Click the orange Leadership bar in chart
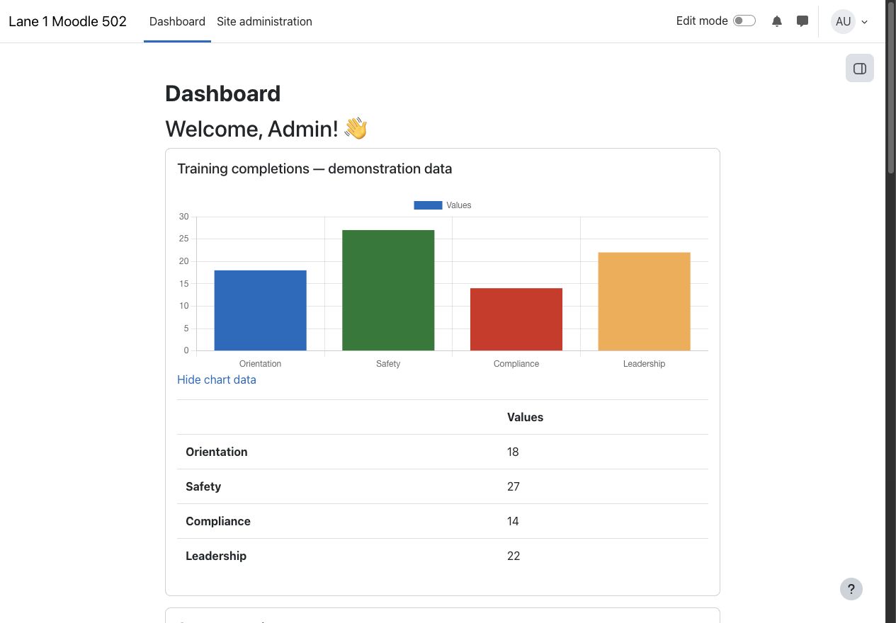The height and width of the screenshot is (623, 896). [644, 302]
